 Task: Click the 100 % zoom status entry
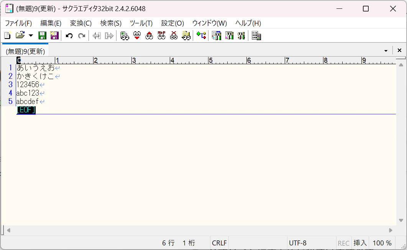382,243
